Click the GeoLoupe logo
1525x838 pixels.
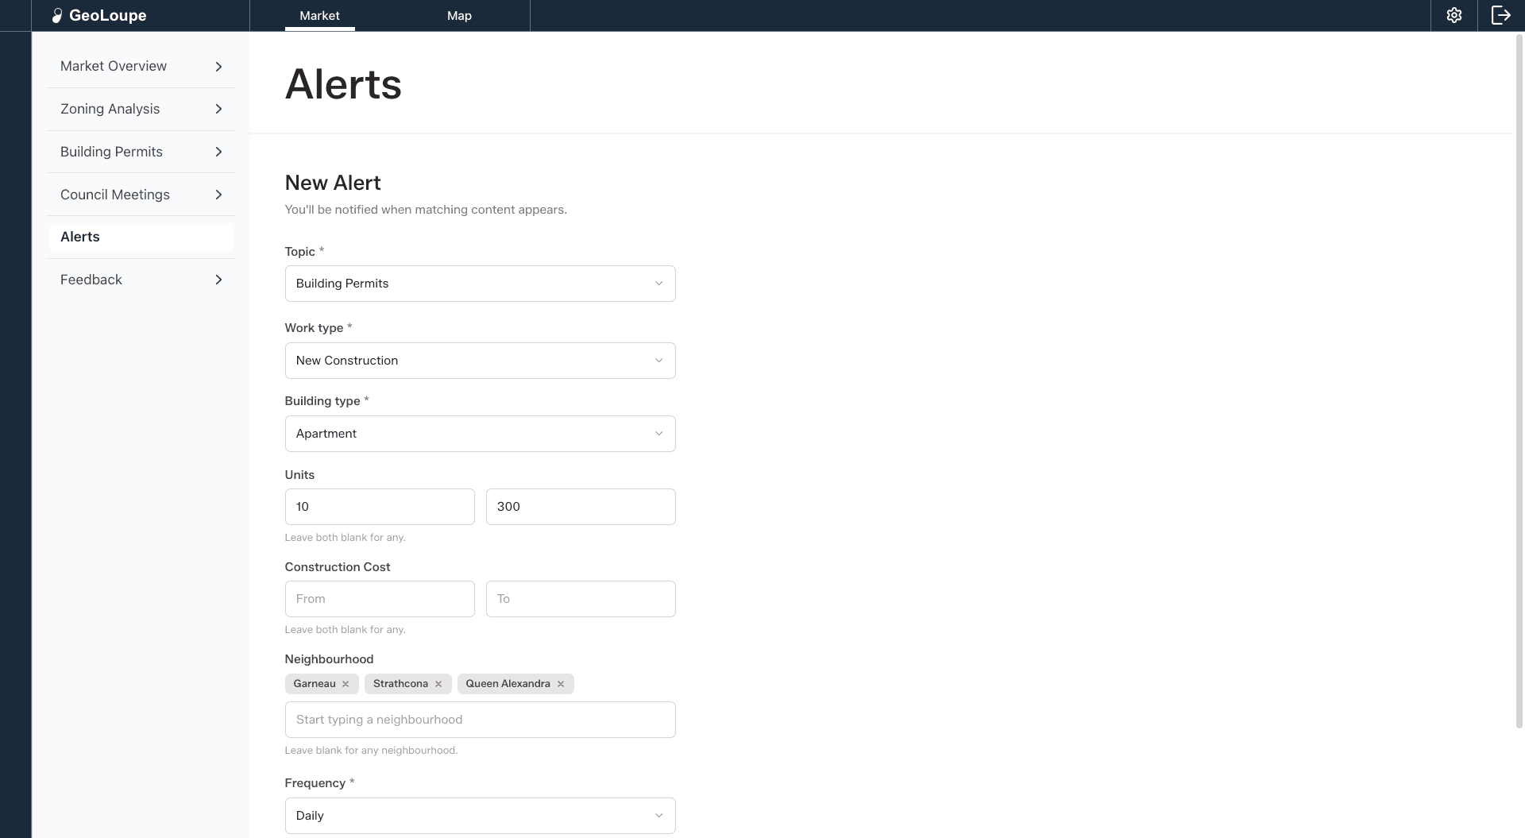[99, 15]
